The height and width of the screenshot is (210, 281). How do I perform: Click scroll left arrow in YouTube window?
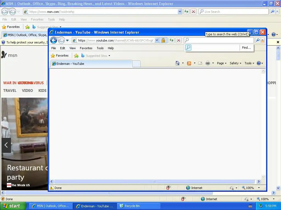coord(52,182)
